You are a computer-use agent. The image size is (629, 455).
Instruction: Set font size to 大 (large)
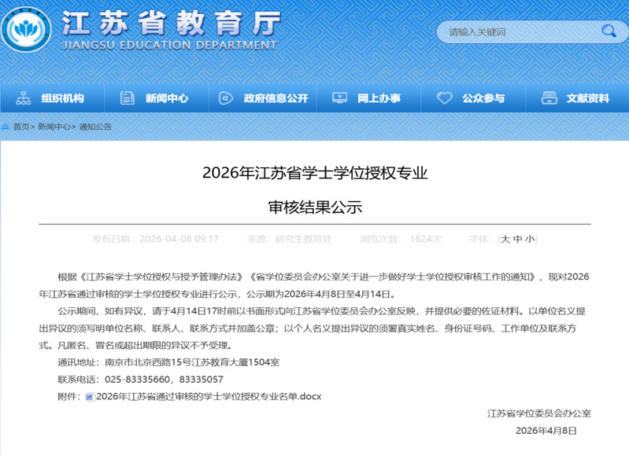[x=505, y=239]
